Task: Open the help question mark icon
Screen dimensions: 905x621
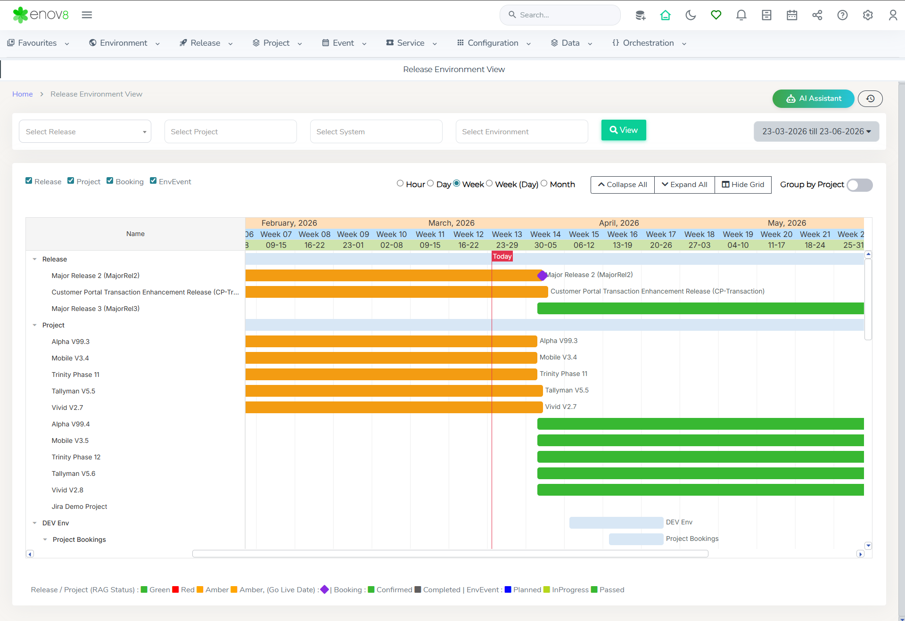Action: pos(842,15)
